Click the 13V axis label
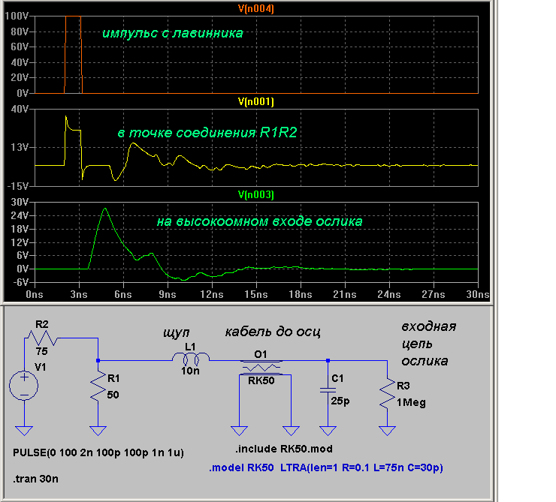The width and height of the screenshot is (556, 502). (20, 147)
